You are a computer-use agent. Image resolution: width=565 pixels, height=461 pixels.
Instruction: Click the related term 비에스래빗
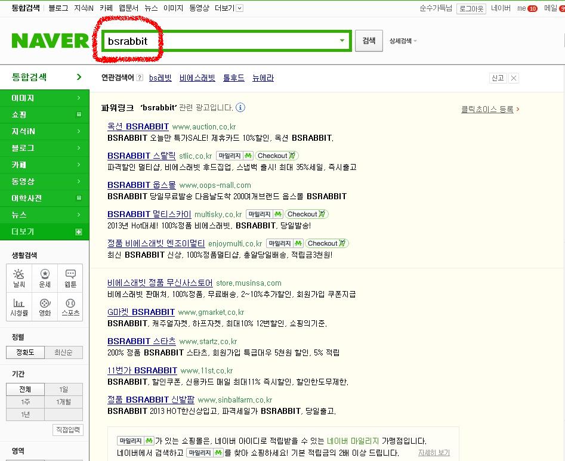tap(197, 78)
